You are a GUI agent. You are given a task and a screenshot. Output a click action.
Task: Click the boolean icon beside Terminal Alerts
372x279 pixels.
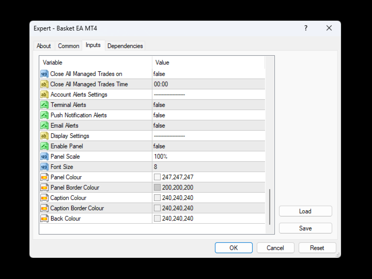(x=44, y=105)
